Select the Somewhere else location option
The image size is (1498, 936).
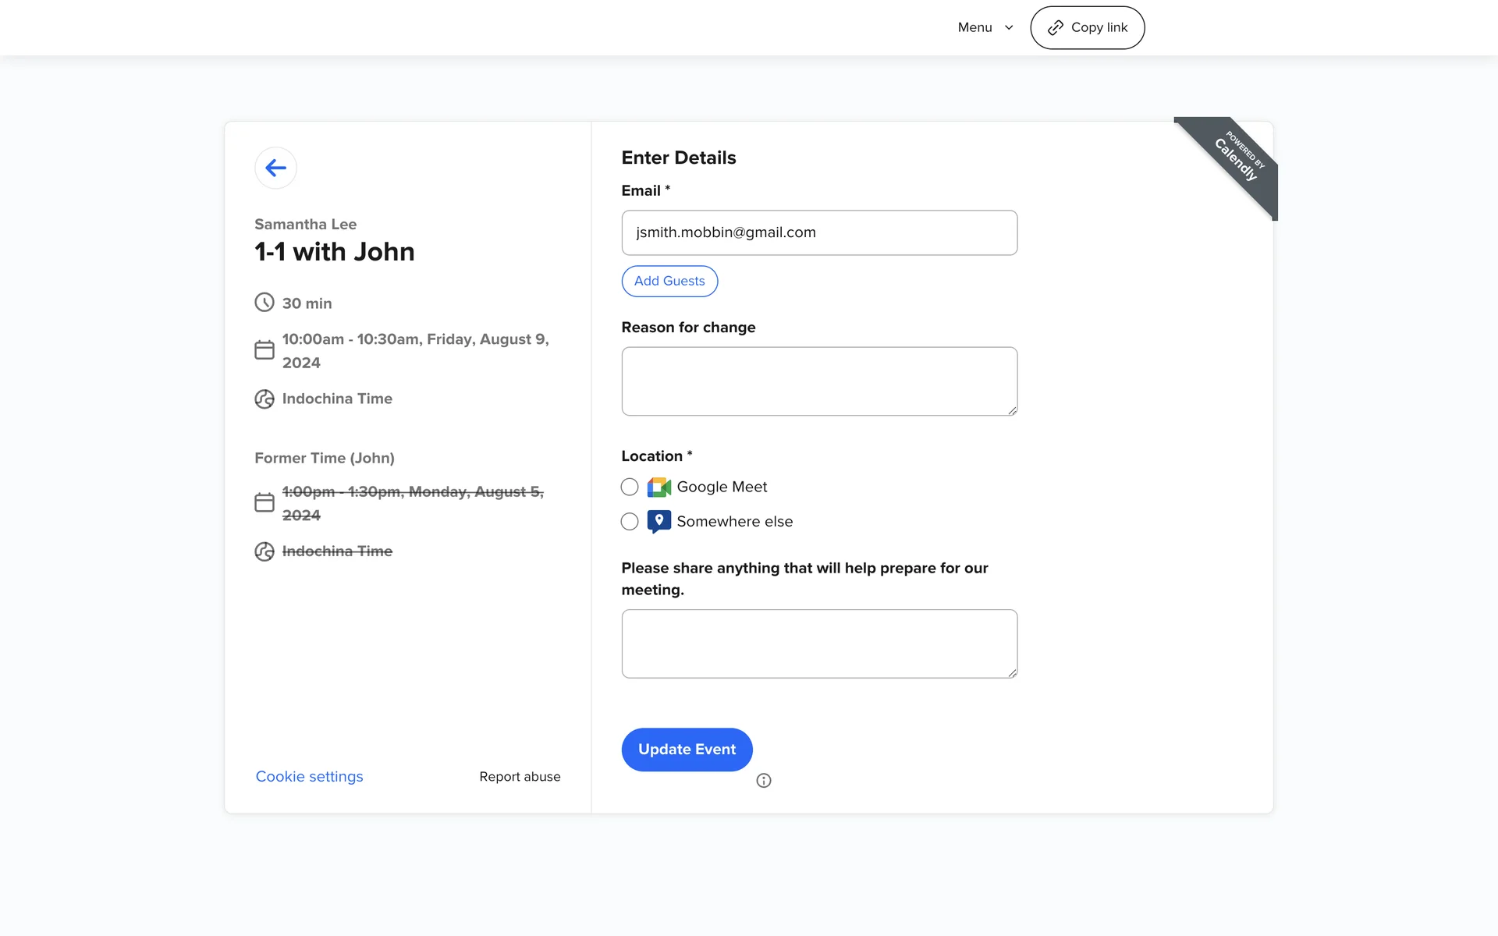pyautogui.click(x=630, y=522)
